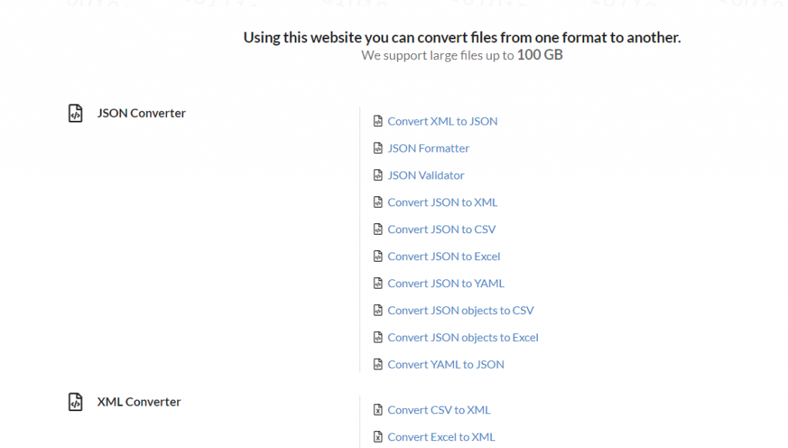The image size is (788, 448).
Task: Open Convert YAML to JSON
Action: [x=446, y=363]
